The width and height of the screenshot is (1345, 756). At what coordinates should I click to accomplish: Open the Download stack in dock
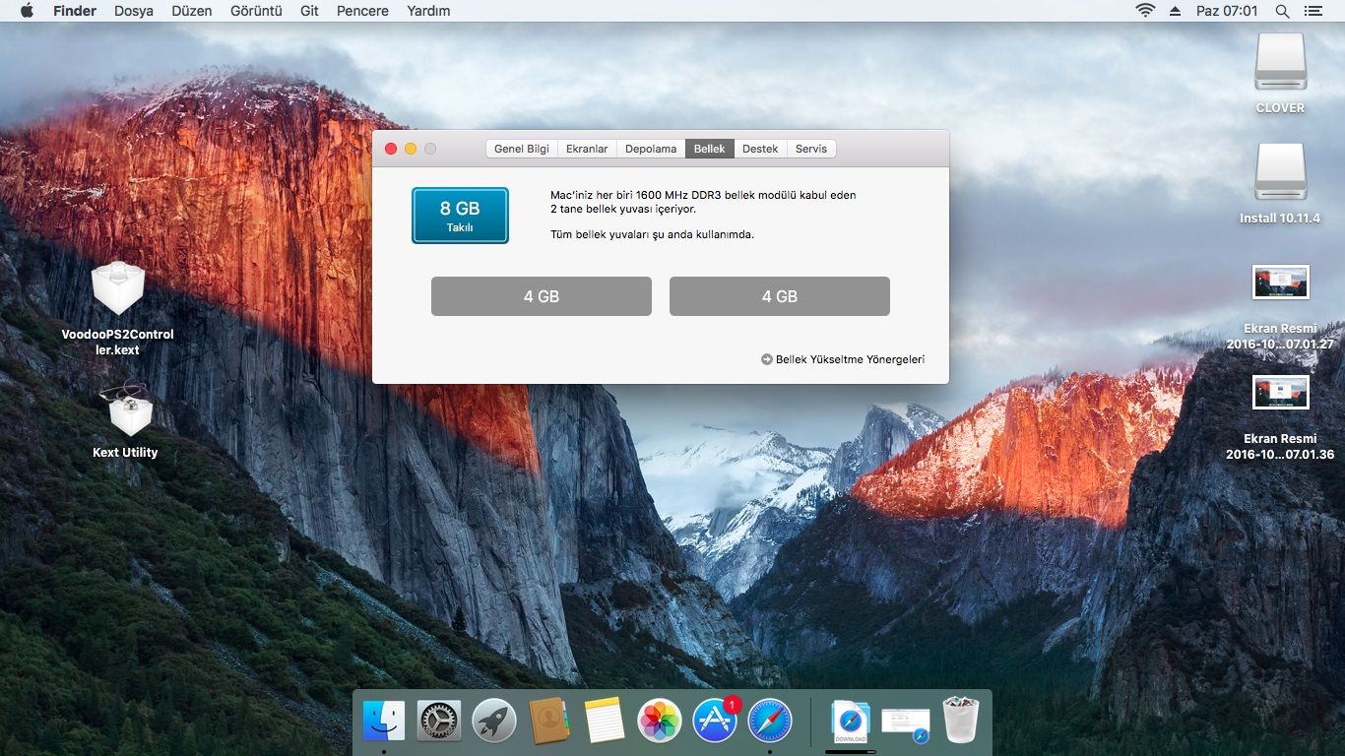click(x=851, y=723)
